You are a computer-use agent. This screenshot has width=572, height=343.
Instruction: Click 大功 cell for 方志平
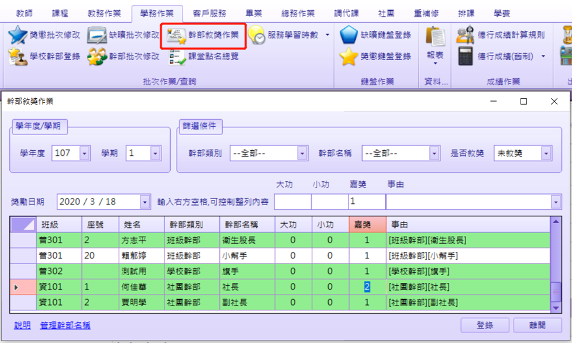pyautogui.click(x=293, y=240)
